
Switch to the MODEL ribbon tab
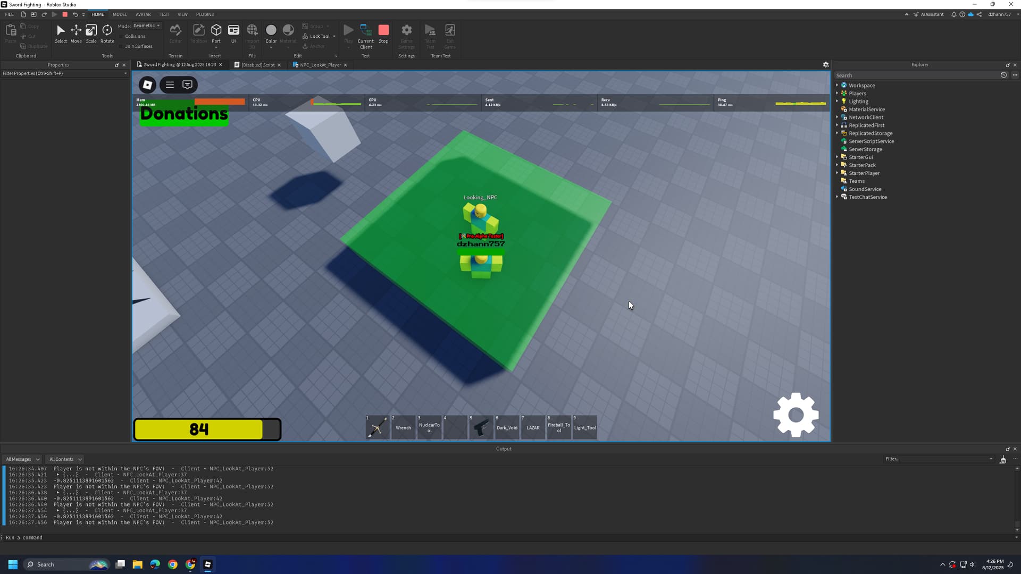(x=120, y=14)
